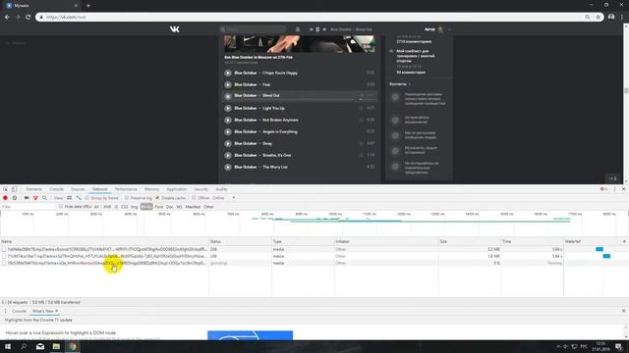Click the VK logo in the header

[x=175, y=29]
